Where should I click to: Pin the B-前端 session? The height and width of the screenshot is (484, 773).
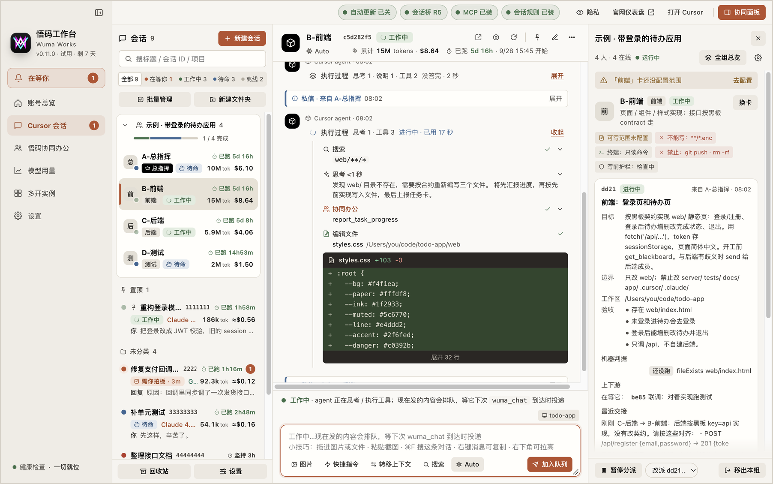tap(537, 37)
